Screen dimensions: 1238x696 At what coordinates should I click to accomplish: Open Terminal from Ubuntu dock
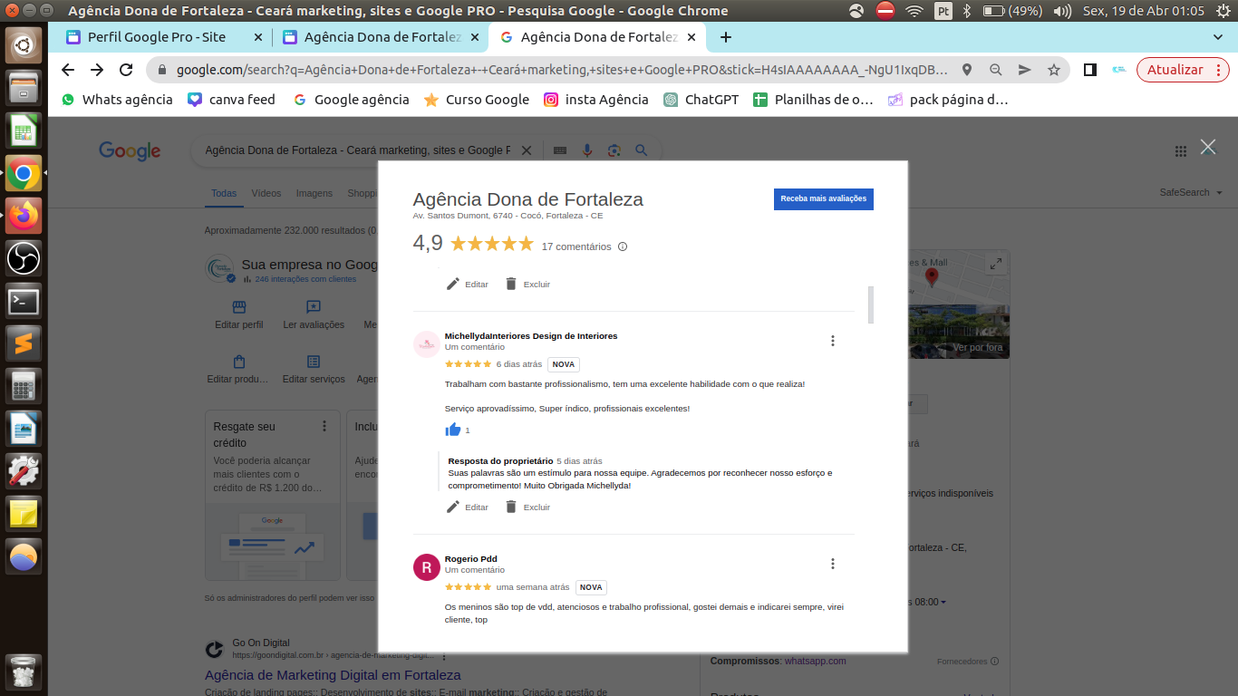pos(24,302)
